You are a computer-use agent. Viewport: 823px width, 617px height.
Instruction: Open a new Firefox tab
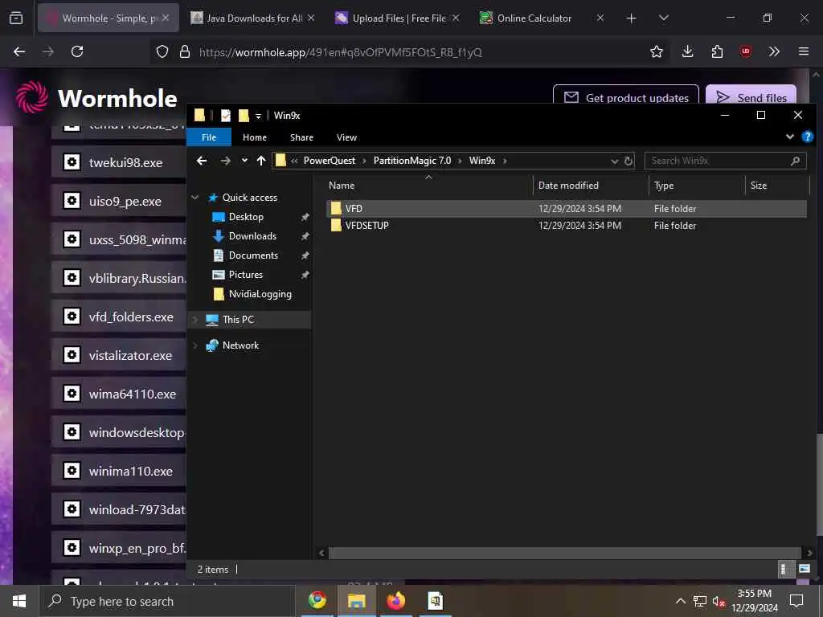click(x=631, y=18)
